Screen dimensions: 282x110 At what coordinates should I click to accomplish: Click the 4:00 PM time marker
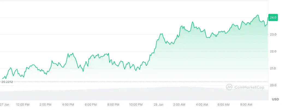68,104
